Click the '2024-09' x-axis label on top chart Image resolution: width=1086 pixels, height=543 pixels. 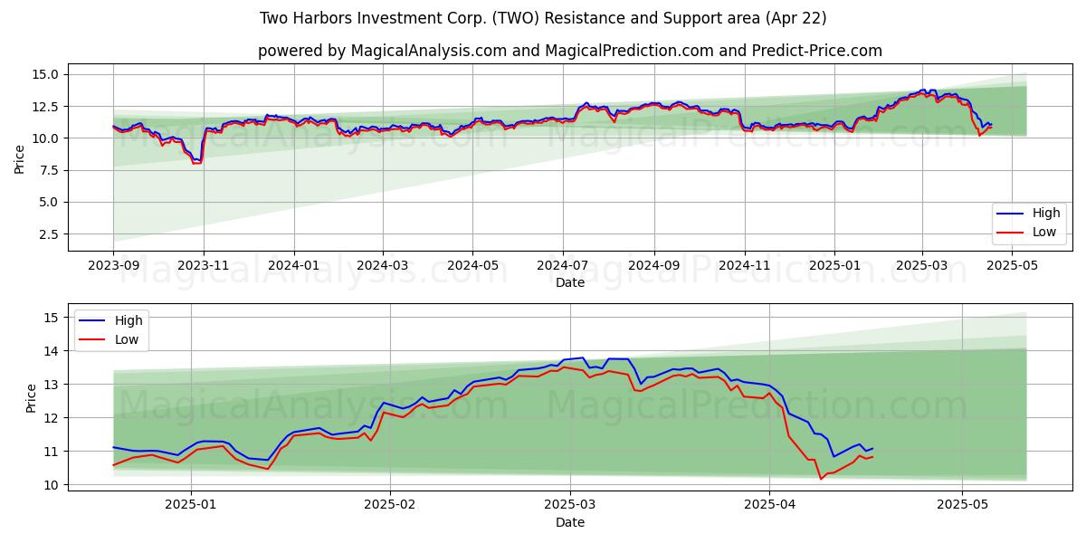pyautogui.click(x=655, y=266)
